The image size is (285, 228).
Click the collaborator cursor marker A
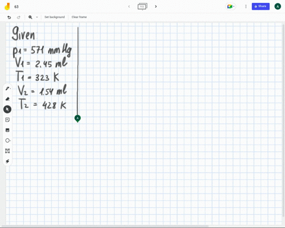78,119
